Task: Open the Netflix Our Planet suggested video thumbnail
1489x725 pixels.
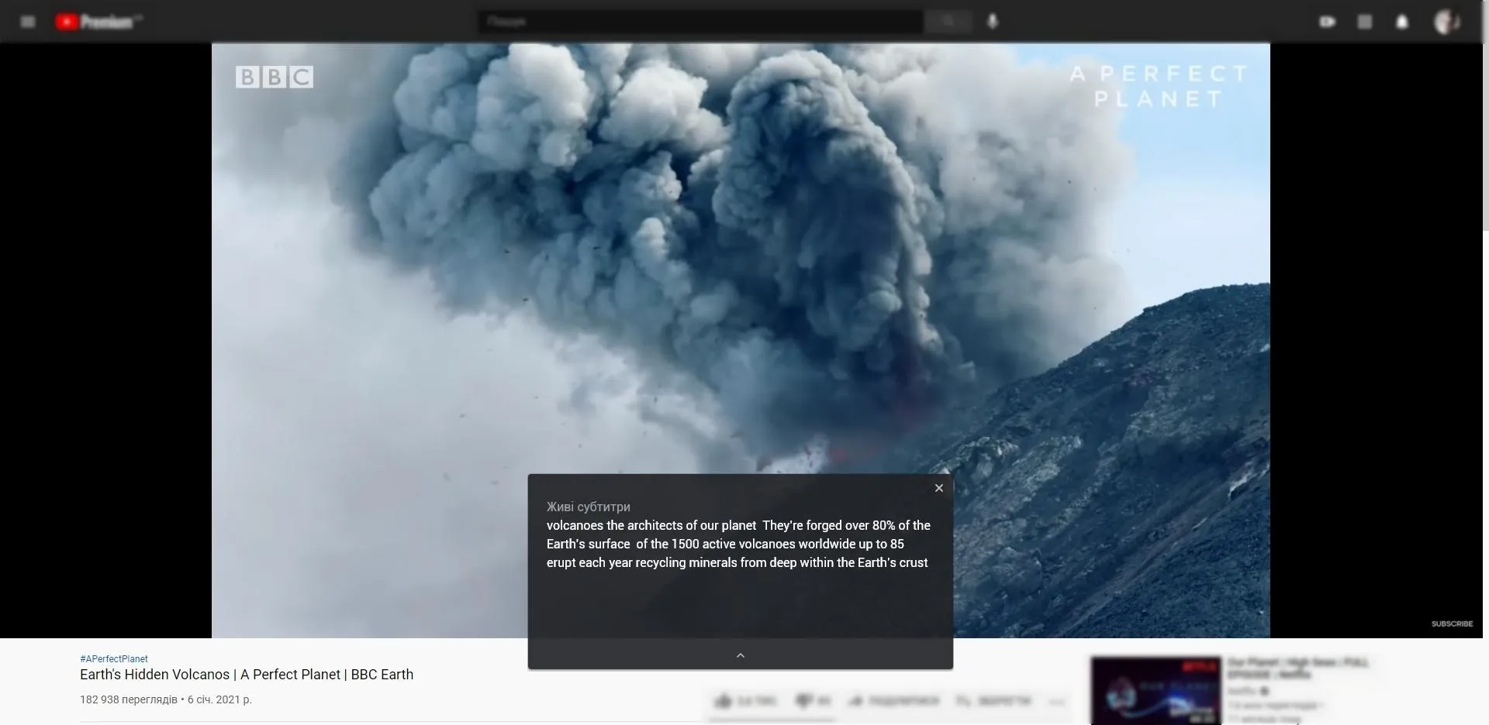Action: (1156, 691)
